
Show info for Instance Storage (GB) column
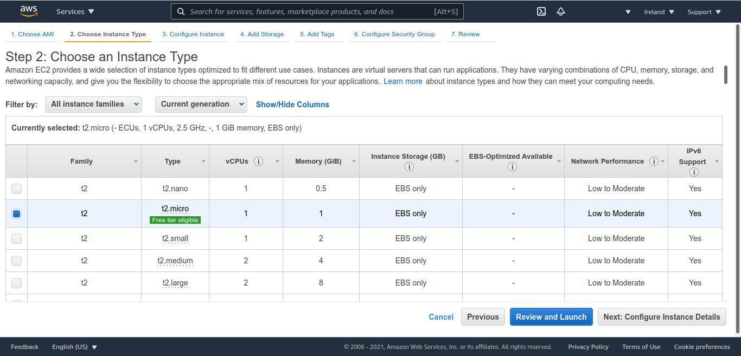coord(409,167)
